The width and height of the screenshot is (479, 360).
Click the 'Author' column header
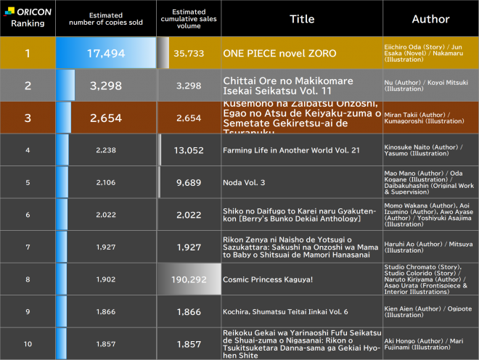[x=430, y=19]
